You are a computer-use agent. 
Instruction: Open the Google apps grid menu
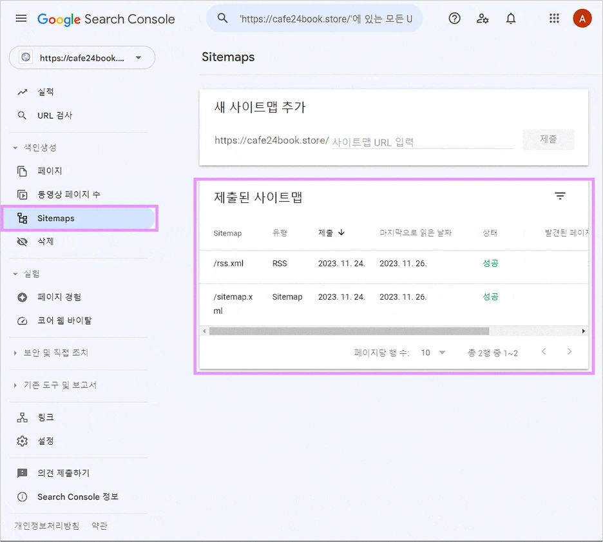pyautogui.click(x=554, y=18)
